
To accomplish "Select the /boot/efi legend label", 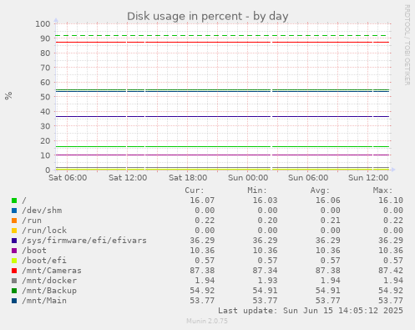I will click(x=44, y=261).
